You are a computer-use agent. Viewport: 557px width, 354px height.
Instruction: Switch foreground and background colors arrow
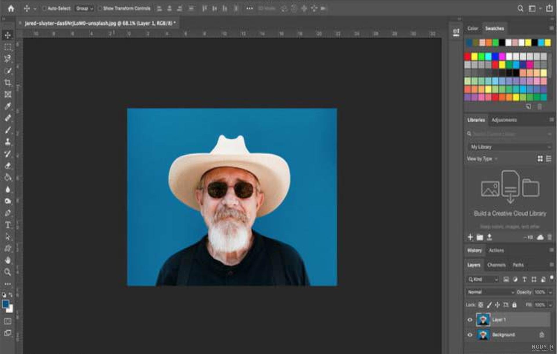coord(11,295)
